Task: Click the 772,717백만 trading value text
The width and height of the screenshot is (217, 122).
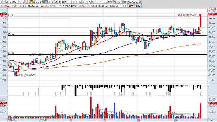Action: [x=64, y=6]
